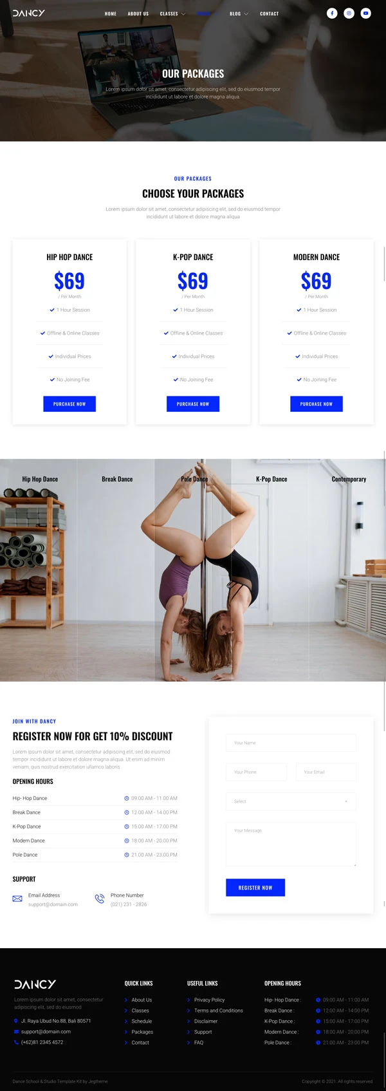Open the Instagram social icon

tap(349, 13)
